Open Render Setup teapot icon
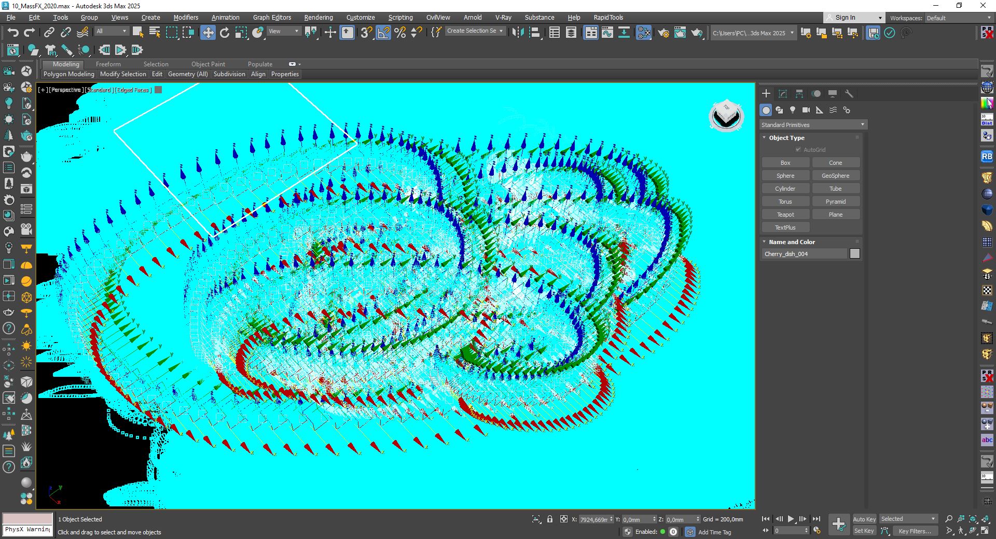This screenshot has height=539, width=996. (663, 33)
